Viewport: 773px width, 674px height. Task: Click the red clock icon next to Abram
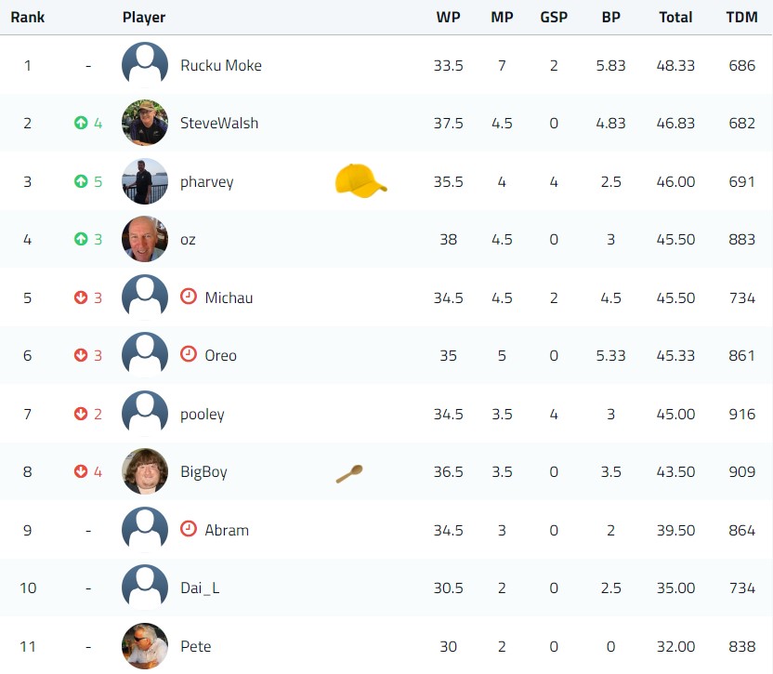[189, 529]
